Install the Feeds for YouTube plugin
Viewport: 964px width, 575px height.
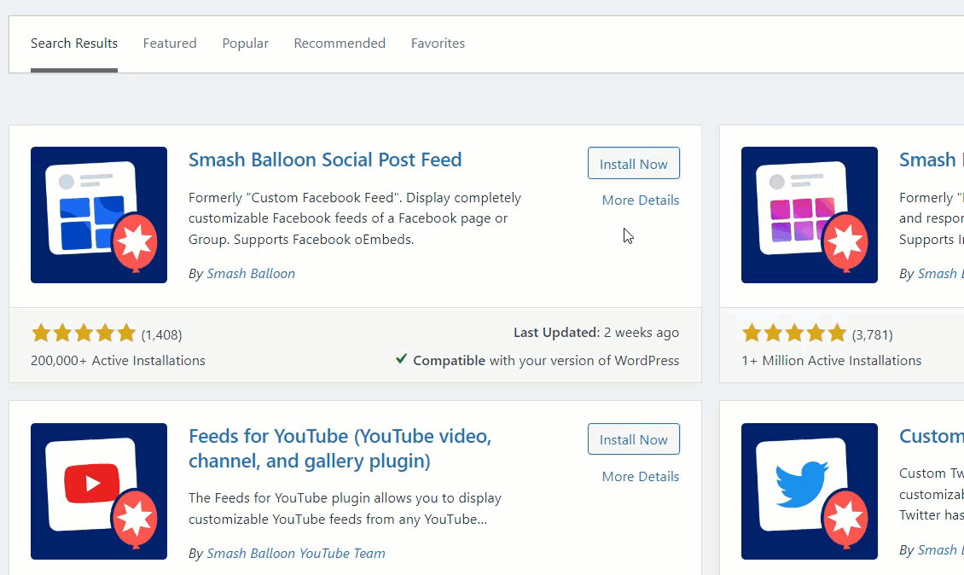pos(633,439)
